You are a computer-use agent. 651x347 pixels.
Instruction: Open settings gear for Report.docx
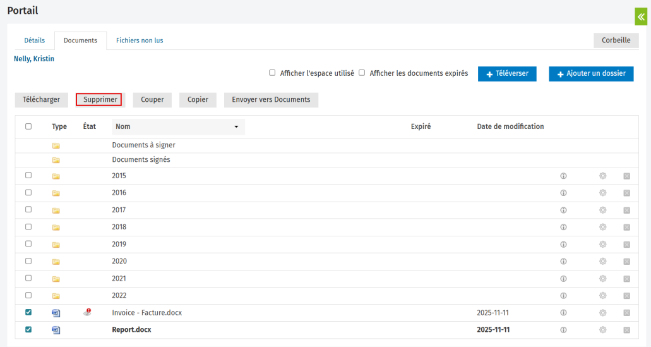(x=602, y=330)
